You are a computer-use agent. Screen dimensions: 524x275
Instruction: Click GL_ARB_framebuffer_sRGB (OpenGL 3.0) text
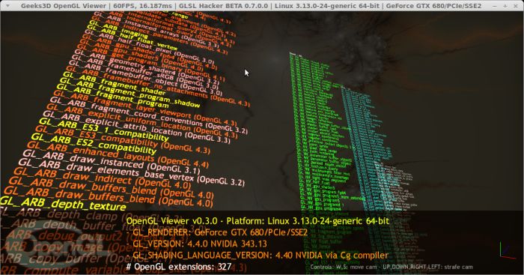click(145, 72)
